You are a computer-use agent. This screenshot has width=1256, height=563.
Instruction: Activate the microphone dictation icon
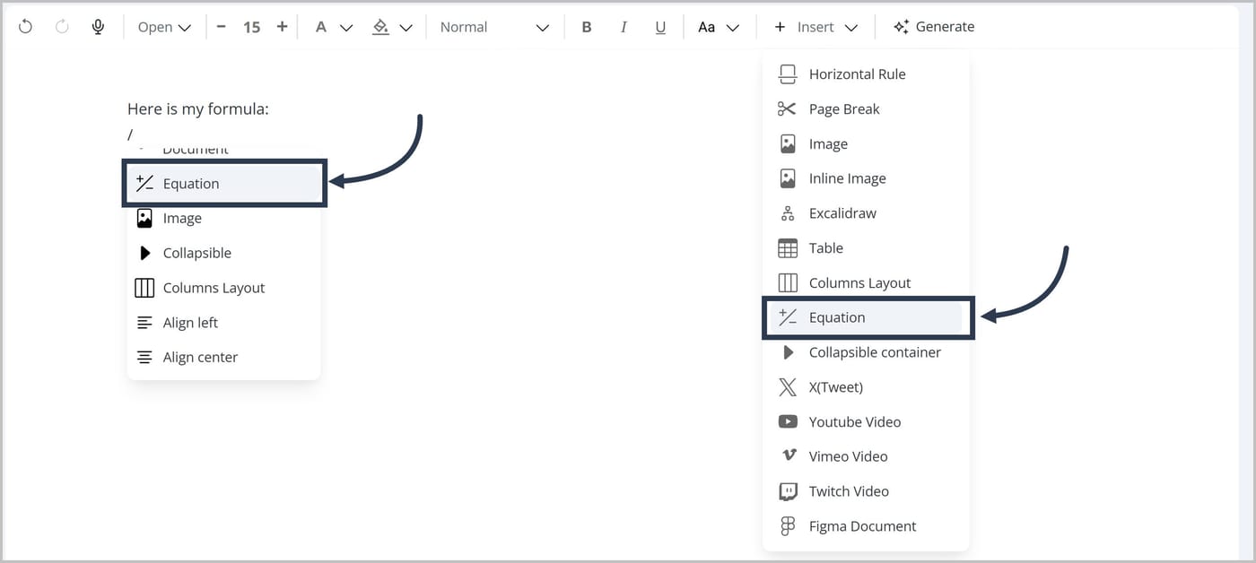(98, 27)
